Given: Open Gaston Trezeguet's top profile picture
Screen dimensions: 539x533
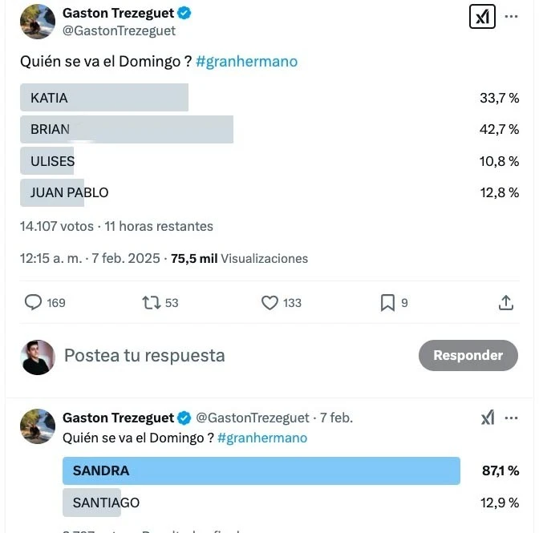Looking at the screenshot, I should pyautogui.click(x=37, y=22).
